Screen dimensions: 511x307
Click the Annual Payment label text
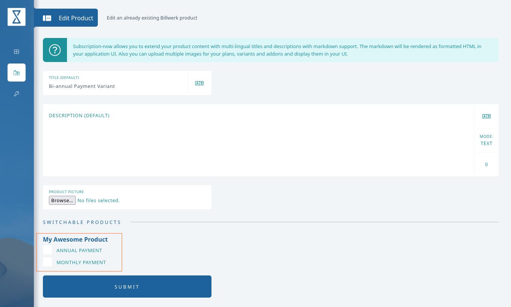79,250
